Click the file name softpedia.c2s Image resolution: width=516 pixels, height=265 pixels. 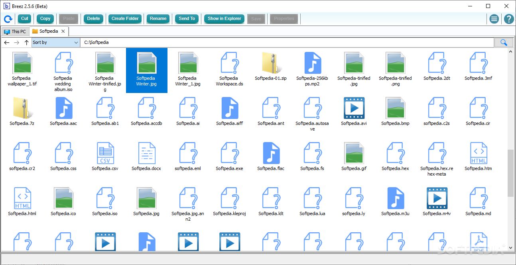pyautogui.click(x=437, y=123)
